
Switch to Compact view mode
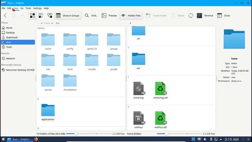[41, 16]
